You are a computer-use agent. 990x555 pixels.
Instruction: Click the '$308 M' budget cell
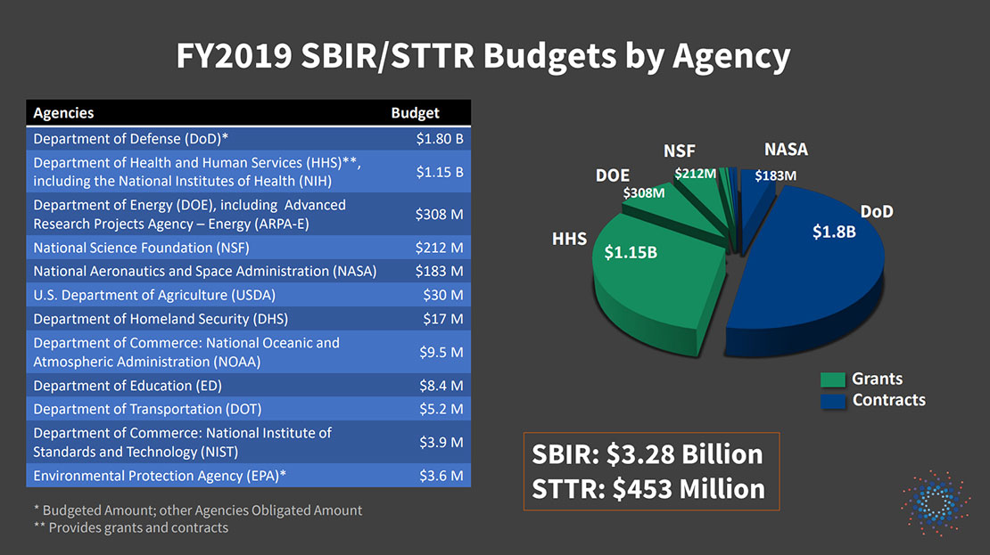coord(439,215)
